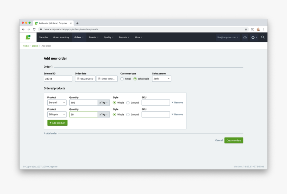This screenshot has width=287, height=194.
Task: Click the Order date 08/23/2019 field
Action: (x=85, y=79)
